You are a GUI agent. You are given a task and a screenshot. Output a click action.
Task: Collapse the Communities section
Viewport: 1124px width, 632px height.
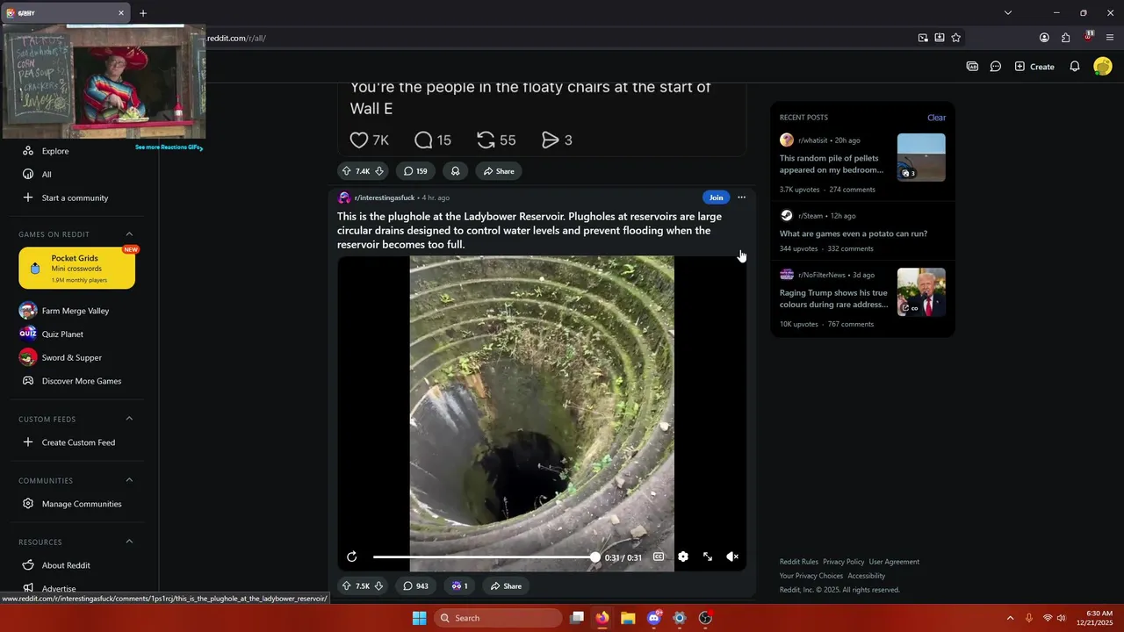(x=129, y=480)
